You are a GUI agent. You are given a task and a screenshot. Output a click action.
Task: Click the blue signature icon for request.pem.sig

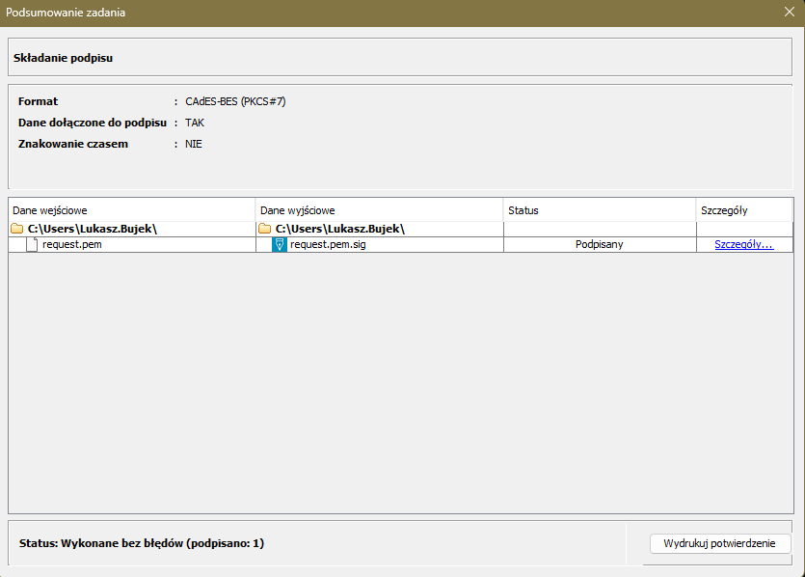click(x=280, y=245)
